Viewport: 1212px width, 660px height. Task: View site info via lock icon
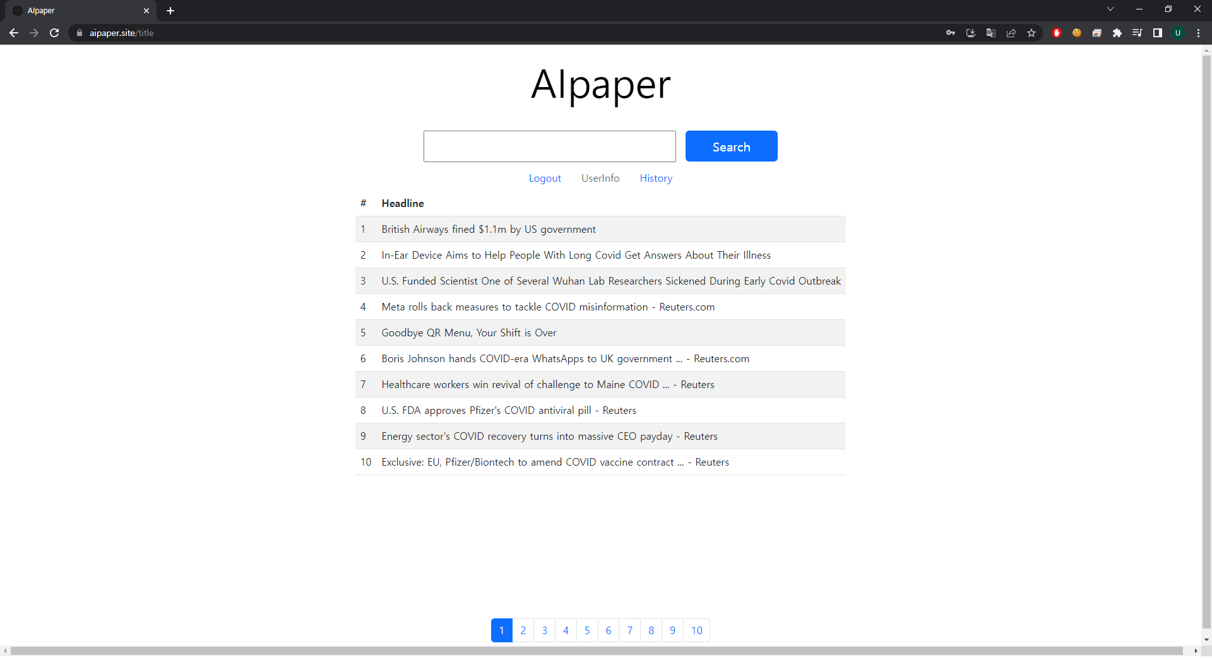[80, 33]
